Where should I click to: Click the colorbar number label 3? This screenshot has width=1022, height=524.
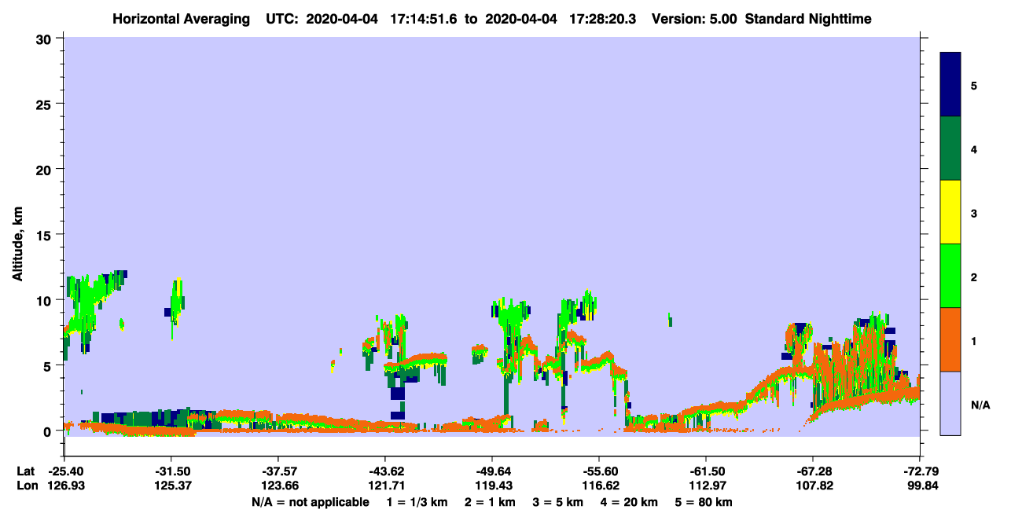point(974,212)
